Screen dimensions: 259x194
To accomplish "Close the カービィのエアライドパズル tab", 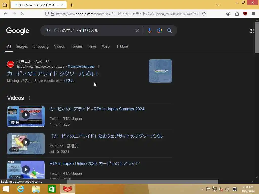I will tap(62, 5).
